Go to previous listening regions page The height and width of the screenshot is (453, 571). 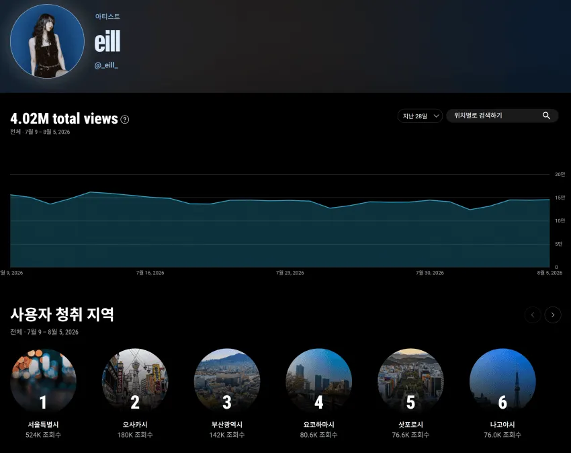[533, 315]
